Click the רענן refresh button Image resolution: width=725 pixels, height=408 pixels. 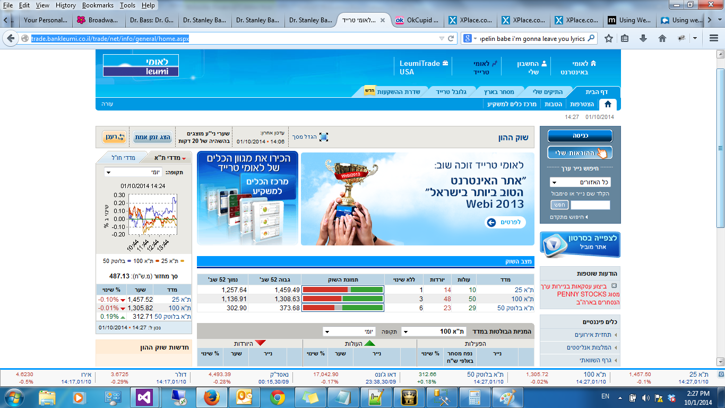point(114,137)
